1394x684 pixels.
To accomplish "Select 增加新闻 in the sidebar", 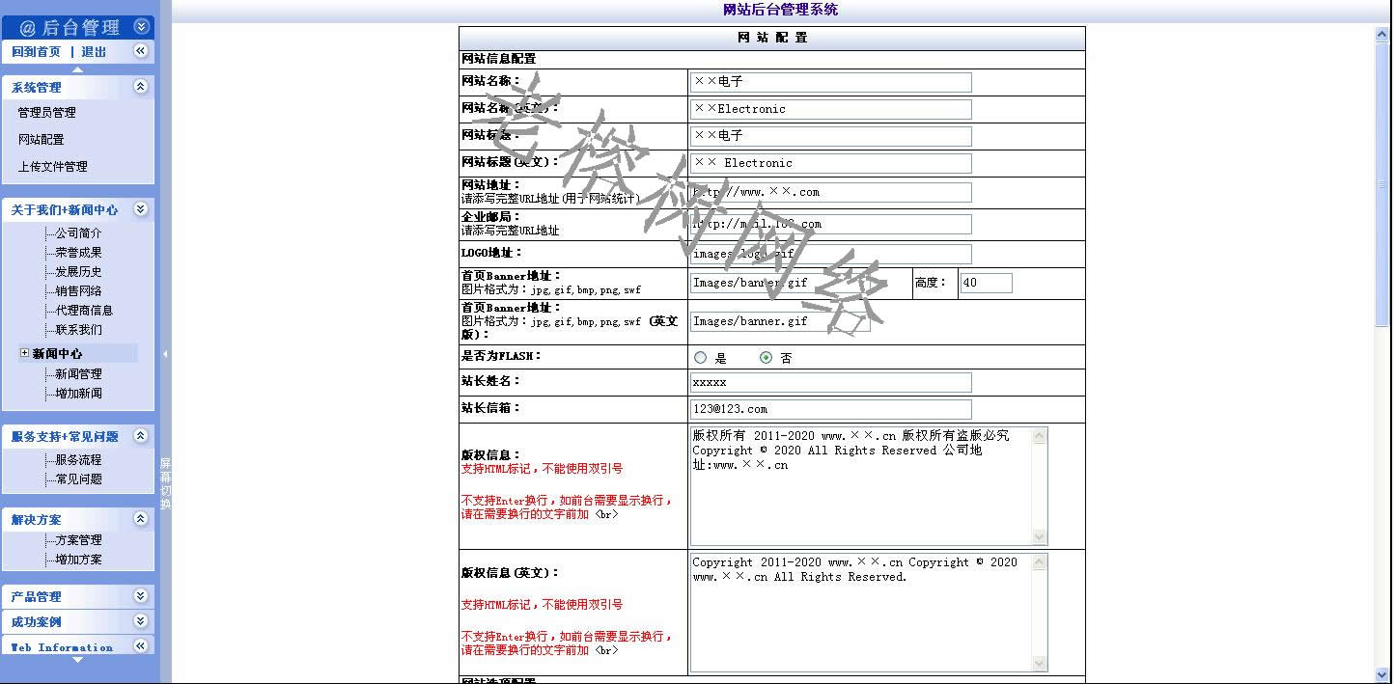I will pos(78,394).
